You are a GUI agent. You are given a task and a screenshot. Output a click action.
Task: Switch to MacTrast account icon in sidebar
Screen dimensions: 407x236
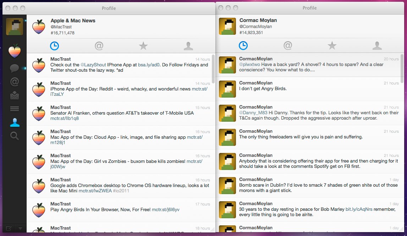15,51
